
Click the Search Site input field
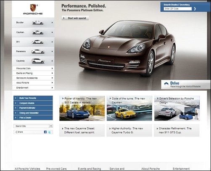coord(32,126)
